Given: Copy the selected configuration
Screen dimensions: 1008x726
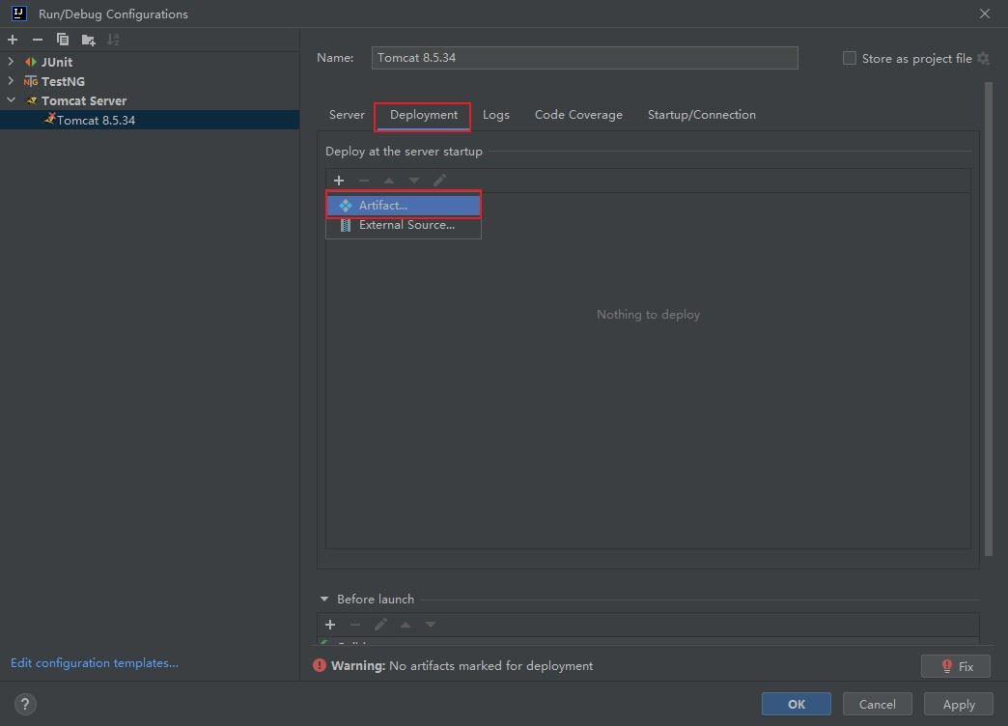Looking at the screenshot, I should (63, 40).
